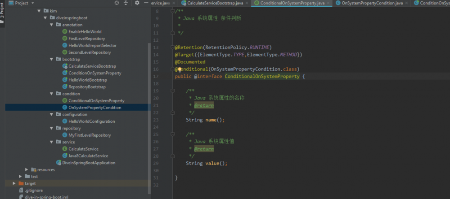This screenshot has height=199, width=450.
Task: Close the ConditionalOnSystemProperty.java tab
Action: click(x=328, y=3)
